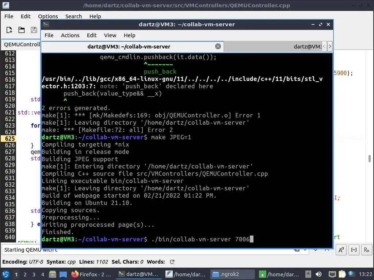Image resolution: width=374 pixels, height=280 pixels.
Task: Open the editor Search menu
Action: pyautogui.click(x=73, y=16)
